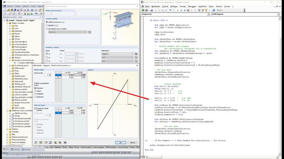The height and width of the screenshot is (159, 284).
Task: Click the VBA code window's vertical scrollbar
Action: point(279,87)
